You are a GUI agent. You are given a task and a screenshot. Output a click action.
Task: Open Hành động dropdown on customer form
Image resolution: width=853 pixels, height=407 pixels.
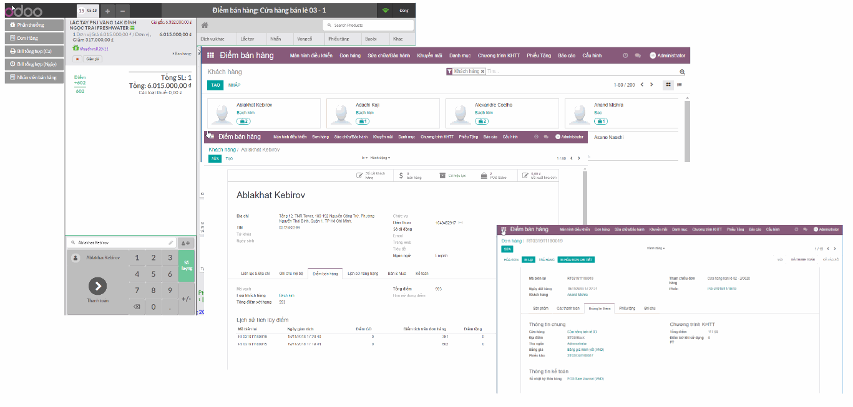pyautogui.click(x=379, y=158)
